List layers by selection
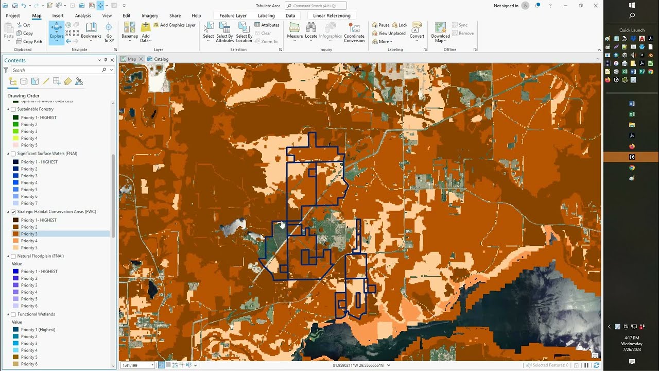The width and height of the screenshot is (659, 371). (35, 81)
